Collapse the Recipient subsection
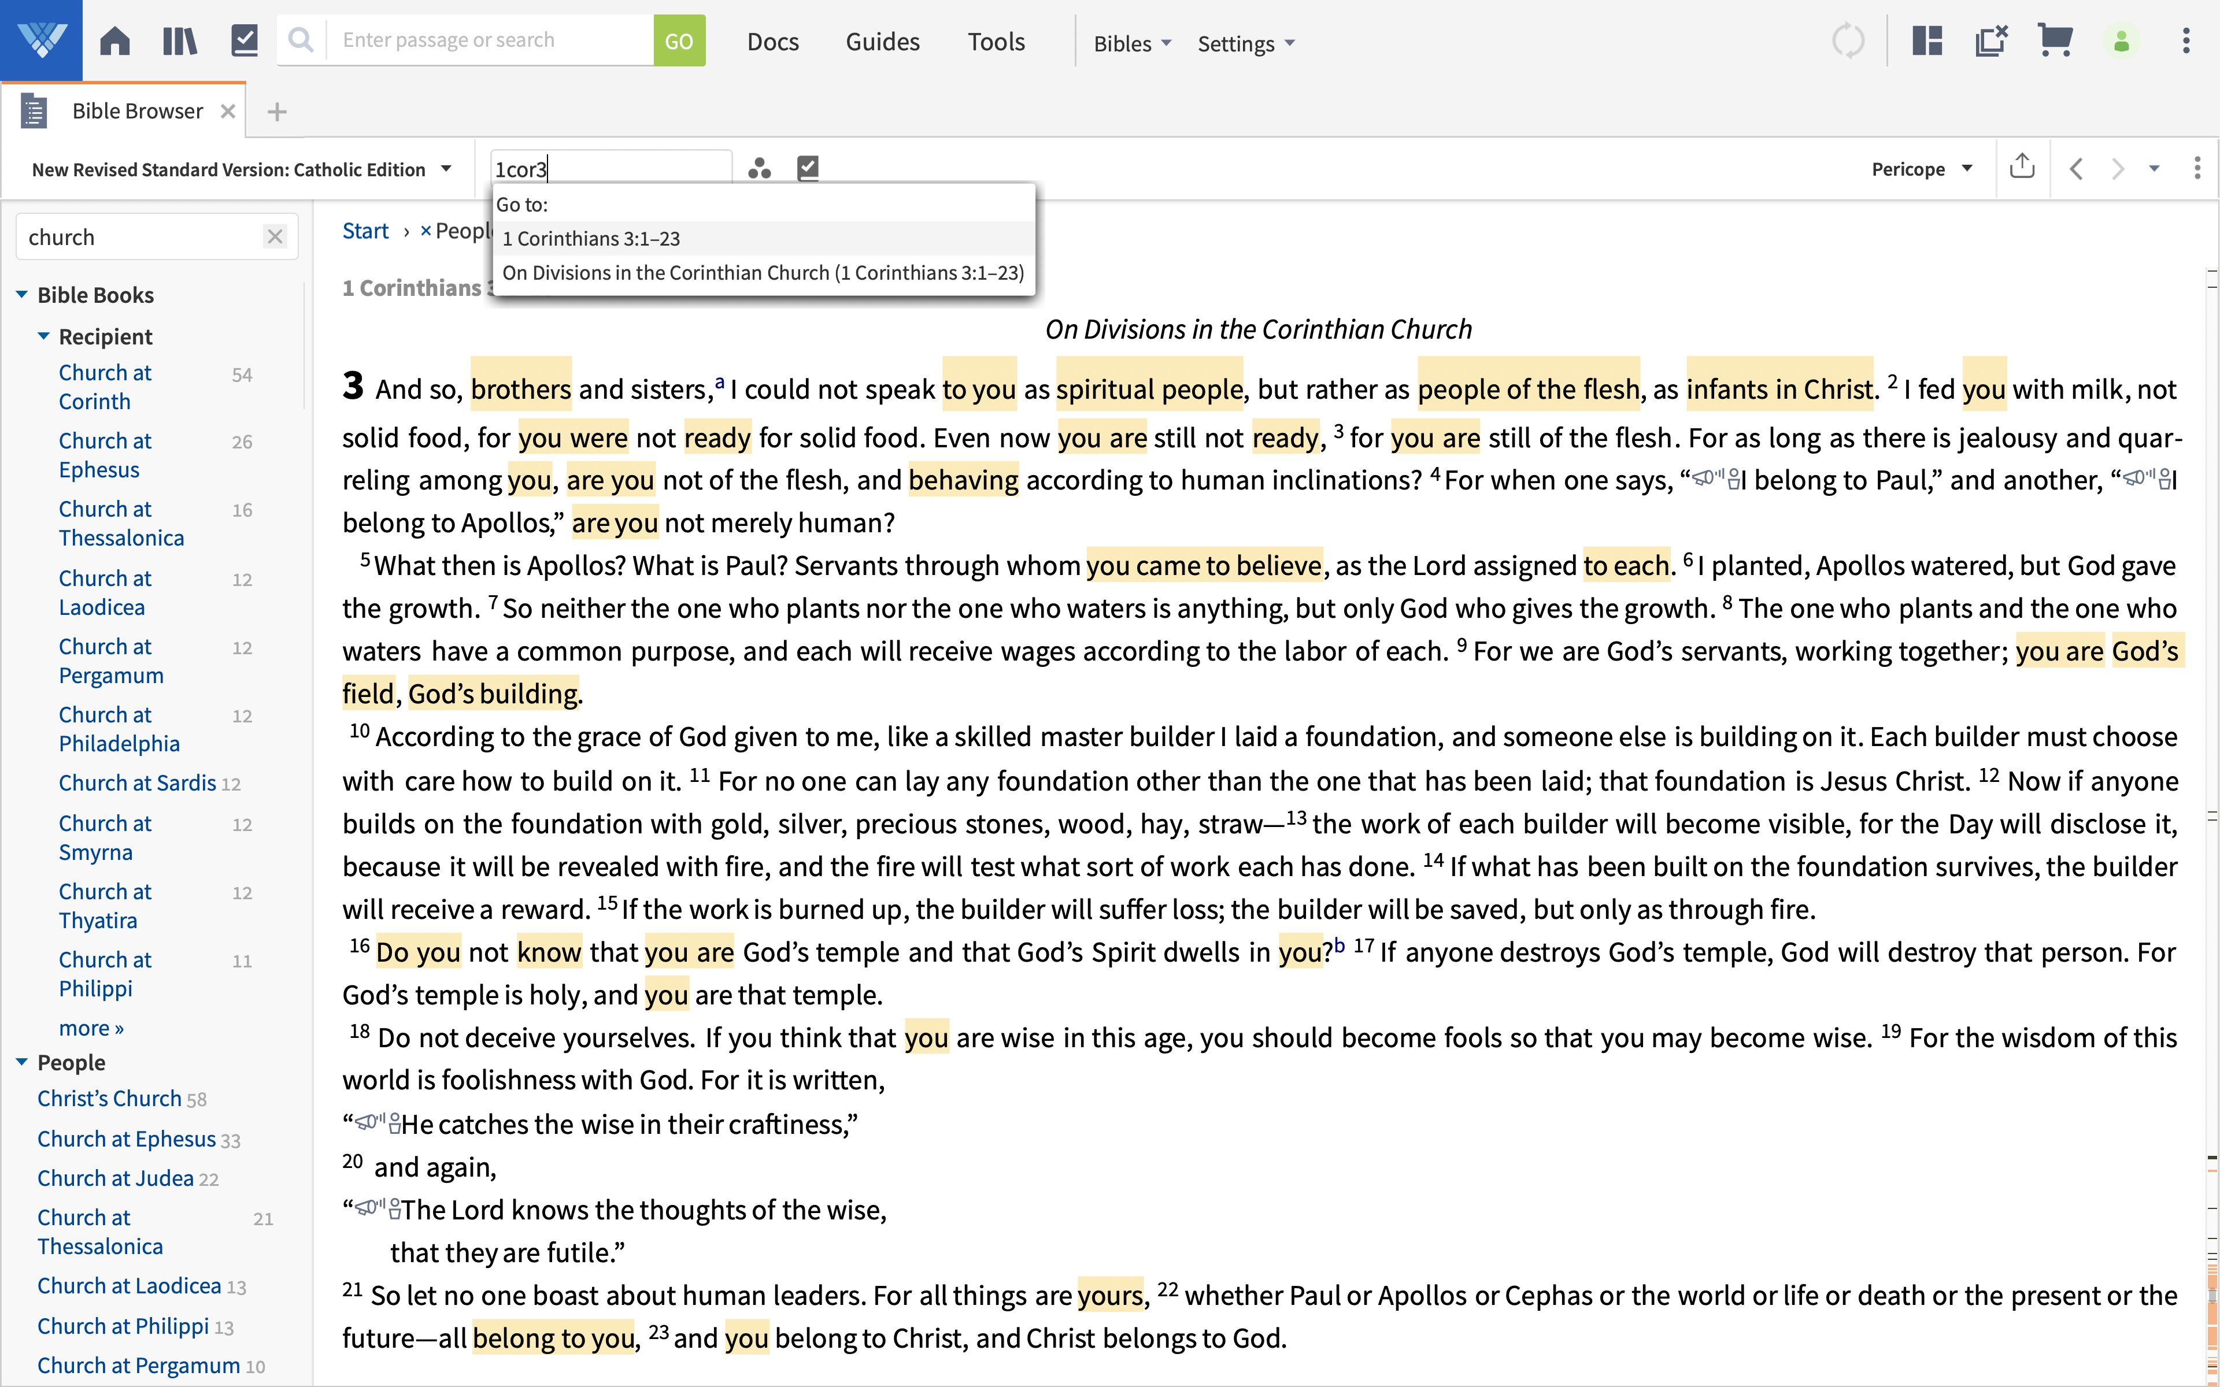The image size is (2220, 1387). coord(43,336)
